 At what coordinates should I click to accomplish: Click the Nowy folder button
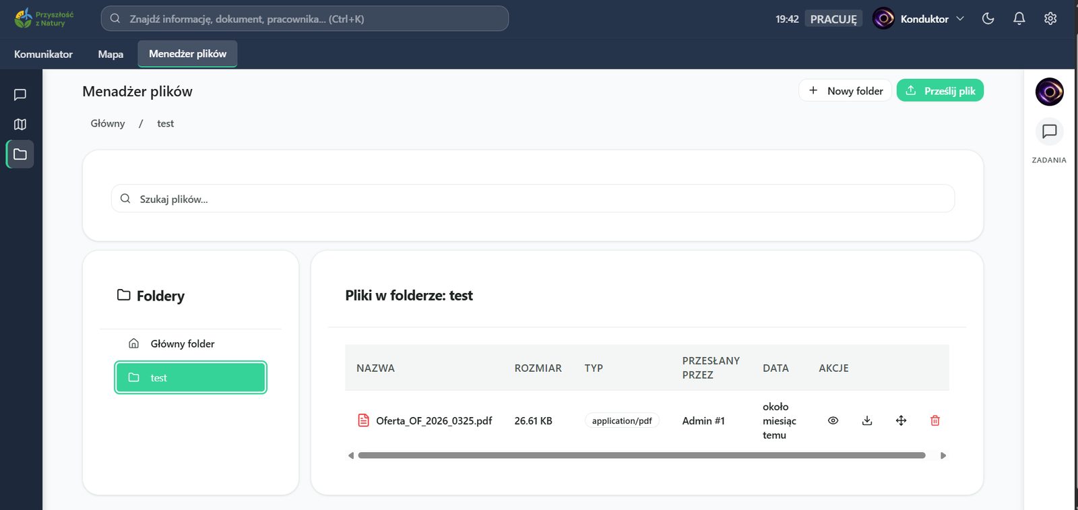(x=846, y=91)
